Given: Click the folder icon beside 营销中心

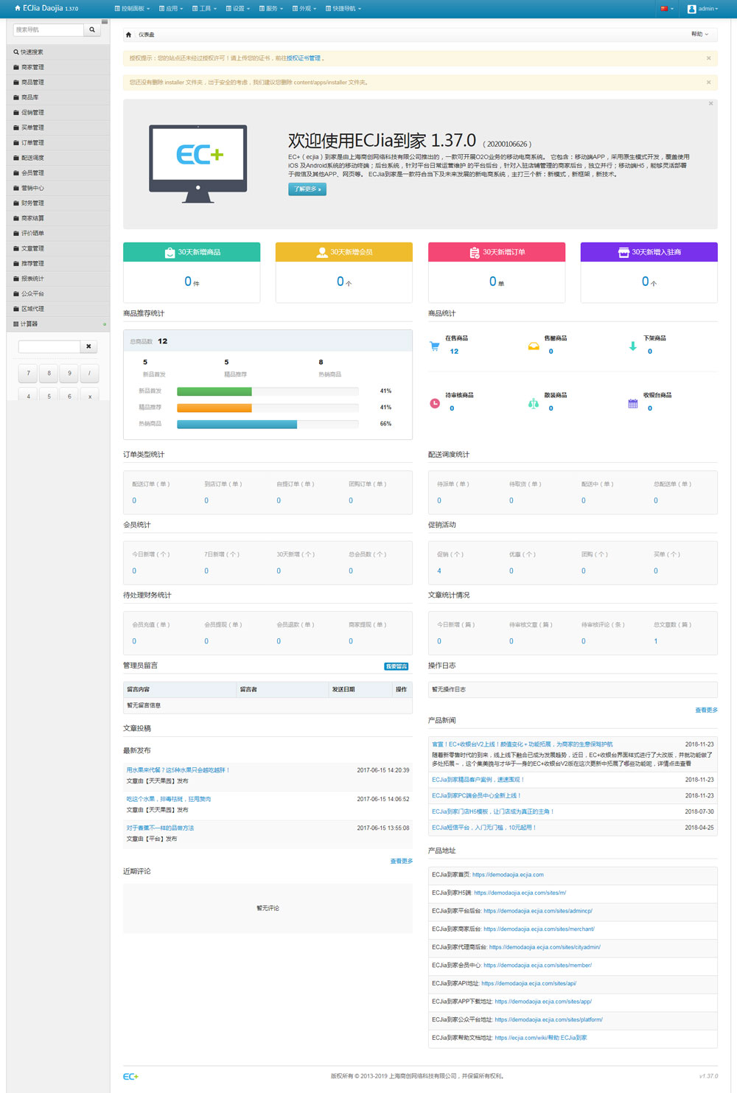Looking at the screenshot, I should pyautogui.click(x=16, y=188).
